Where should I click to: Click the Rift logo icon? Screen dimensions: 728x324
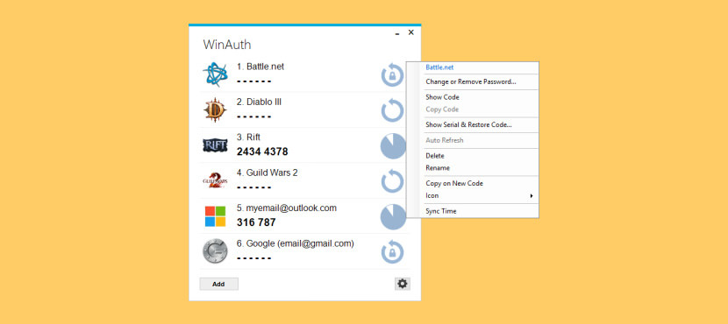point(215,145)
